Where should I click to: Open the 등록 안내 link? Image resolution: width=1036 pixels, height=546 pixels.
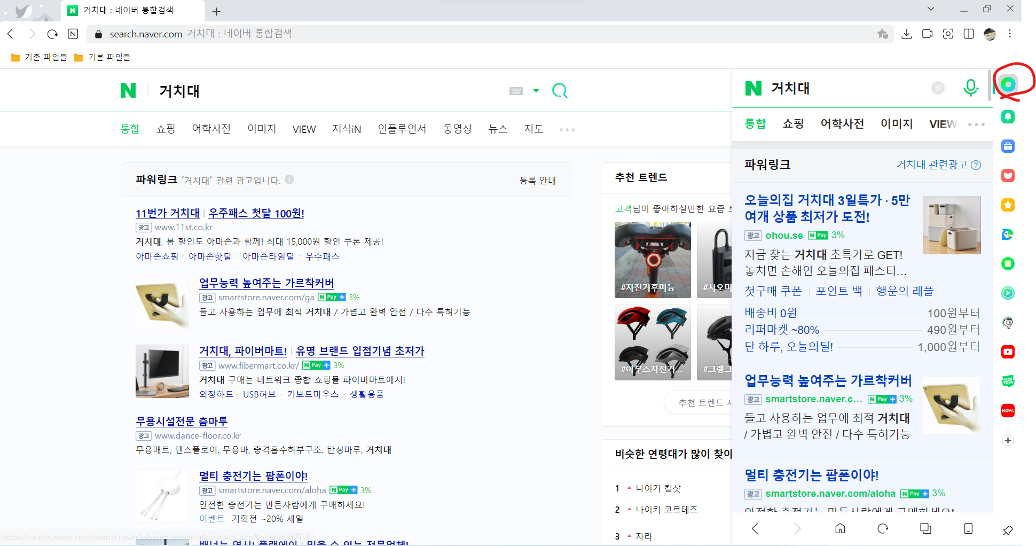point(538,181)
